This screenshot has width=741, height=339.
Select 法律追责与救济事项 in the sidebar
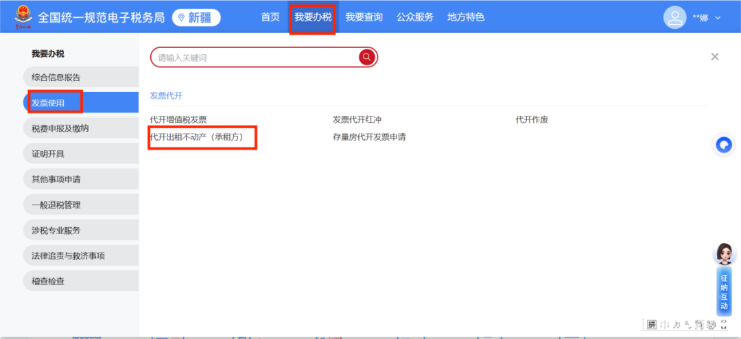tap(81, 256)
